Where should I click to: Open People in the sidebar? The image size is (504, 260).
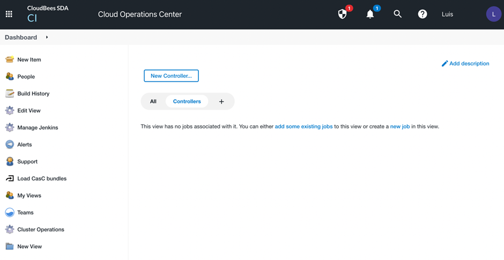(26, 77)
